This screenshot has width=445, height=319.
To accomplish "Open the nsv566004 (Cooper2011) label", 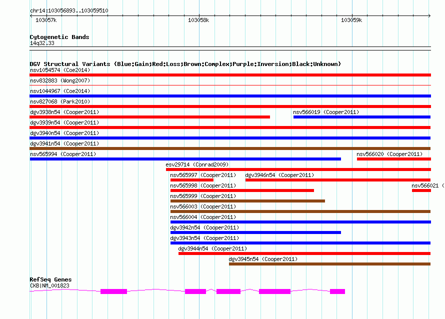I will (x=203, y=217).
